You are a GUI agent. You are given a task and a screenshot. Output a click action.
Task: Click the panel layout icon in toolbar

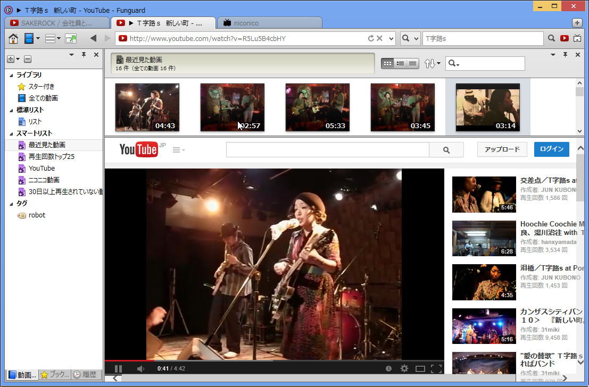click(x=51, y=38)
